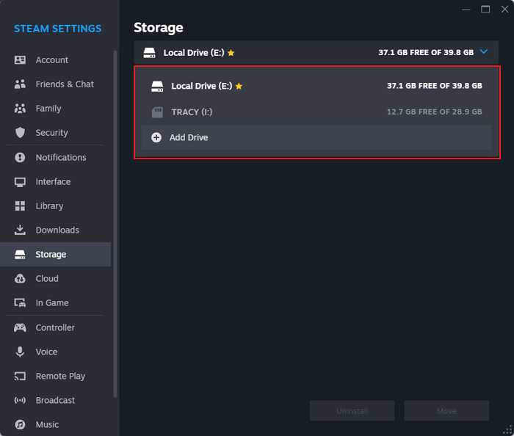Click the Music note icon

[20, 424]
